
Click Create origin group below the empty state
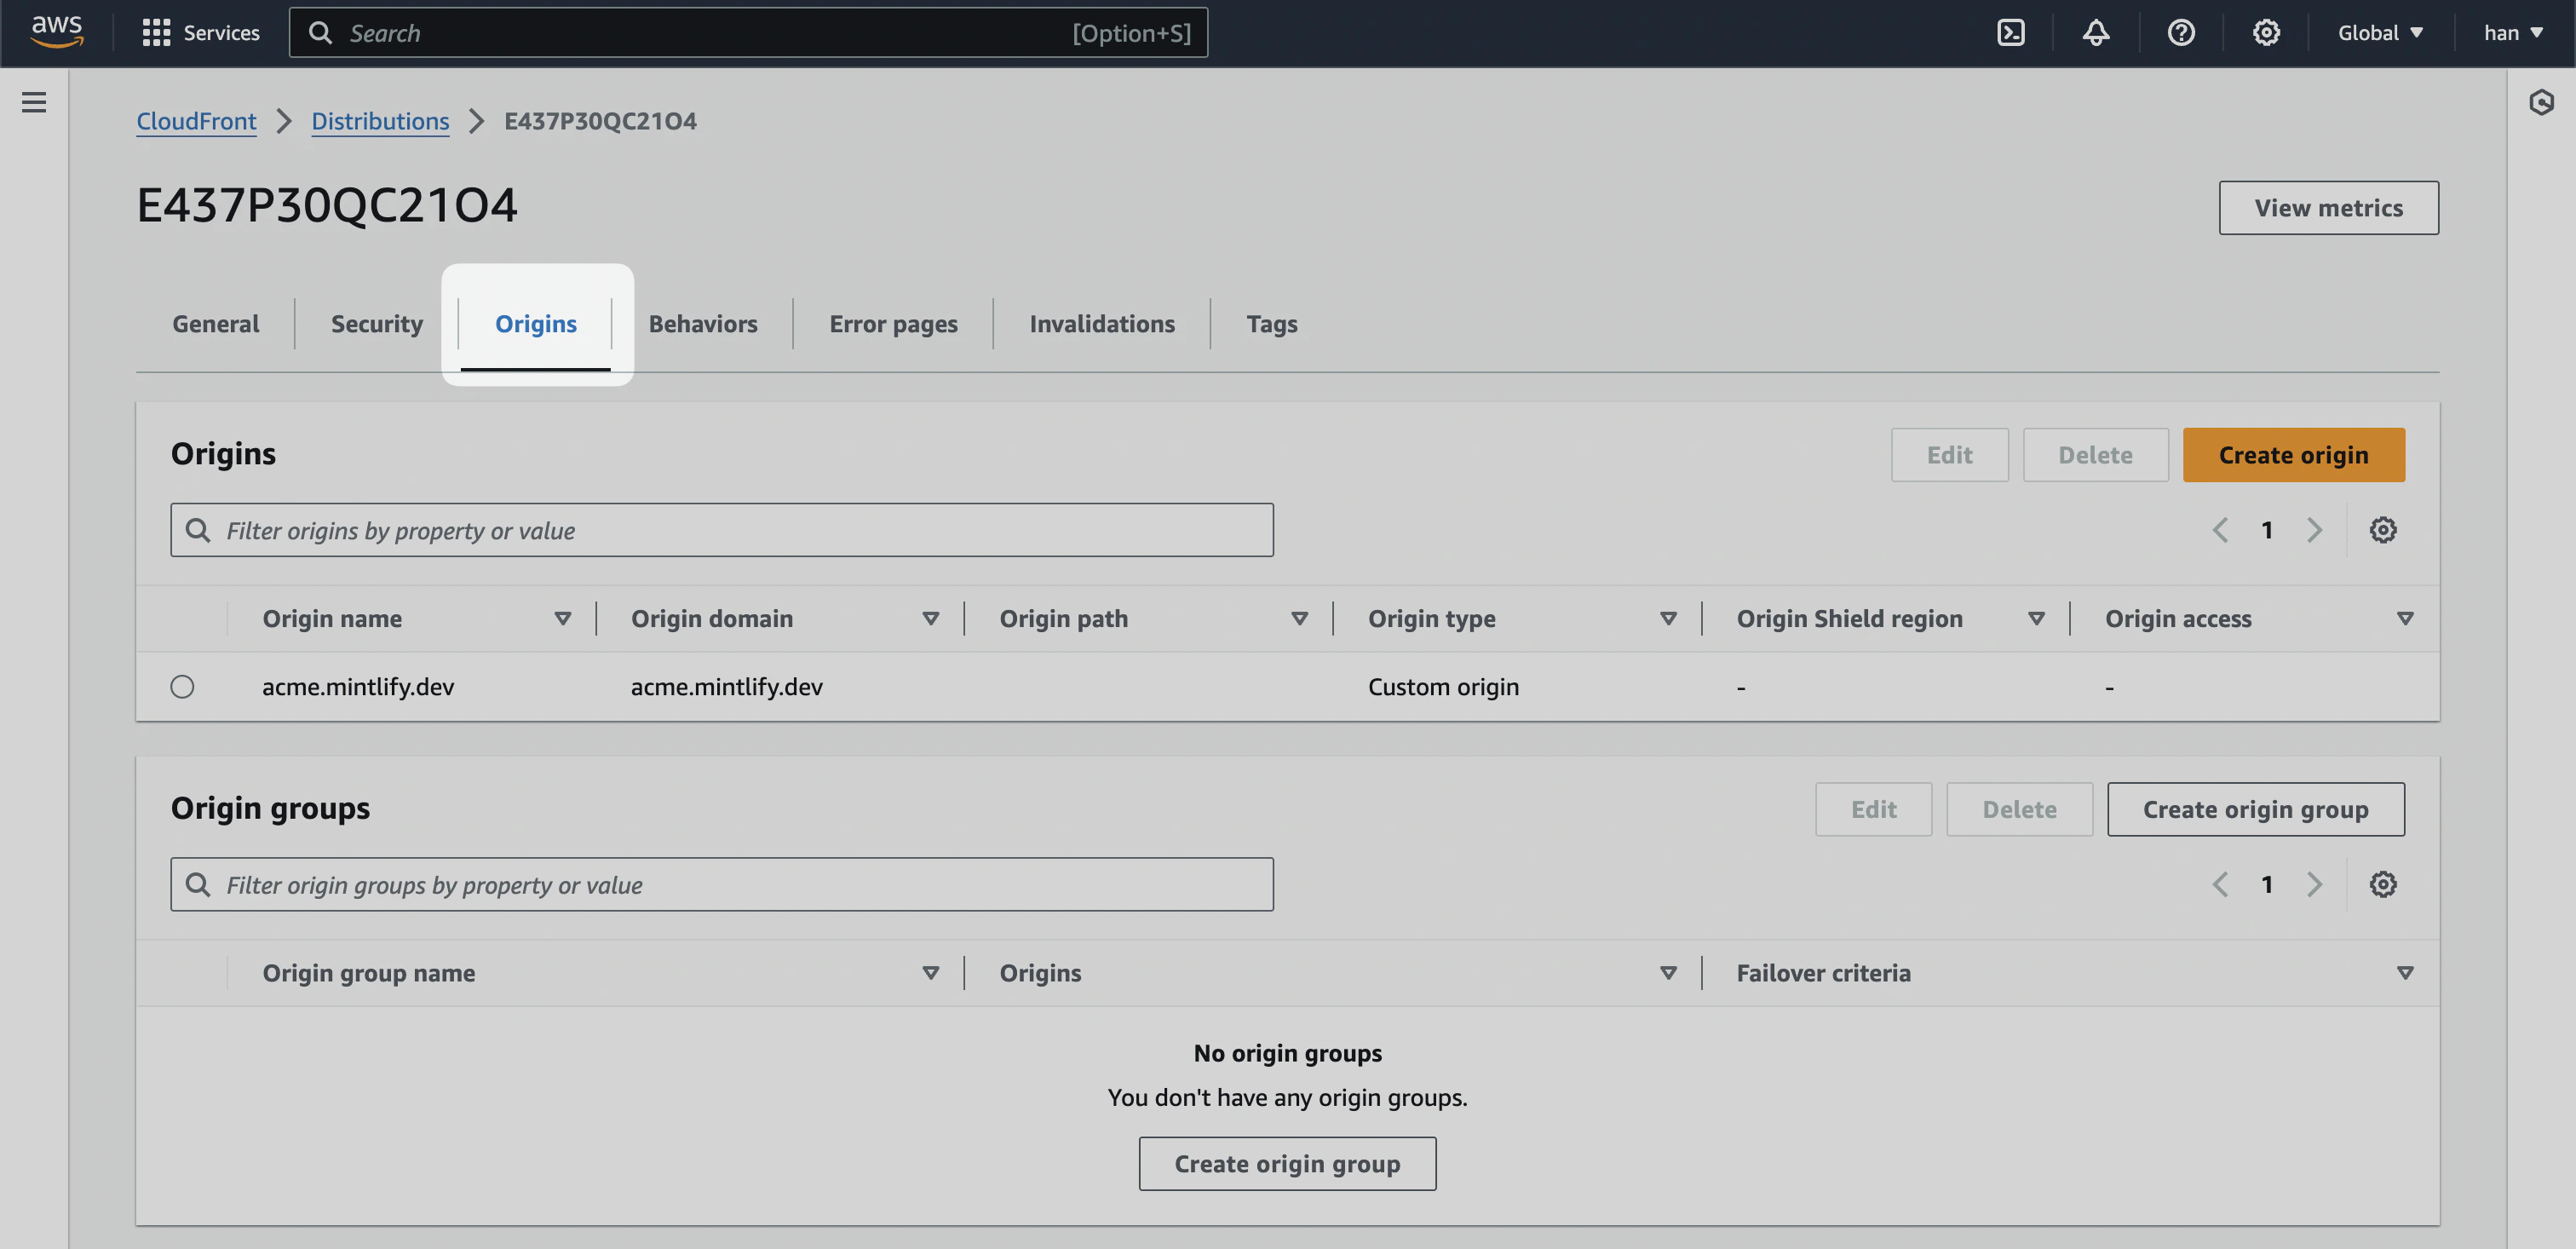click(1287, 1163)
